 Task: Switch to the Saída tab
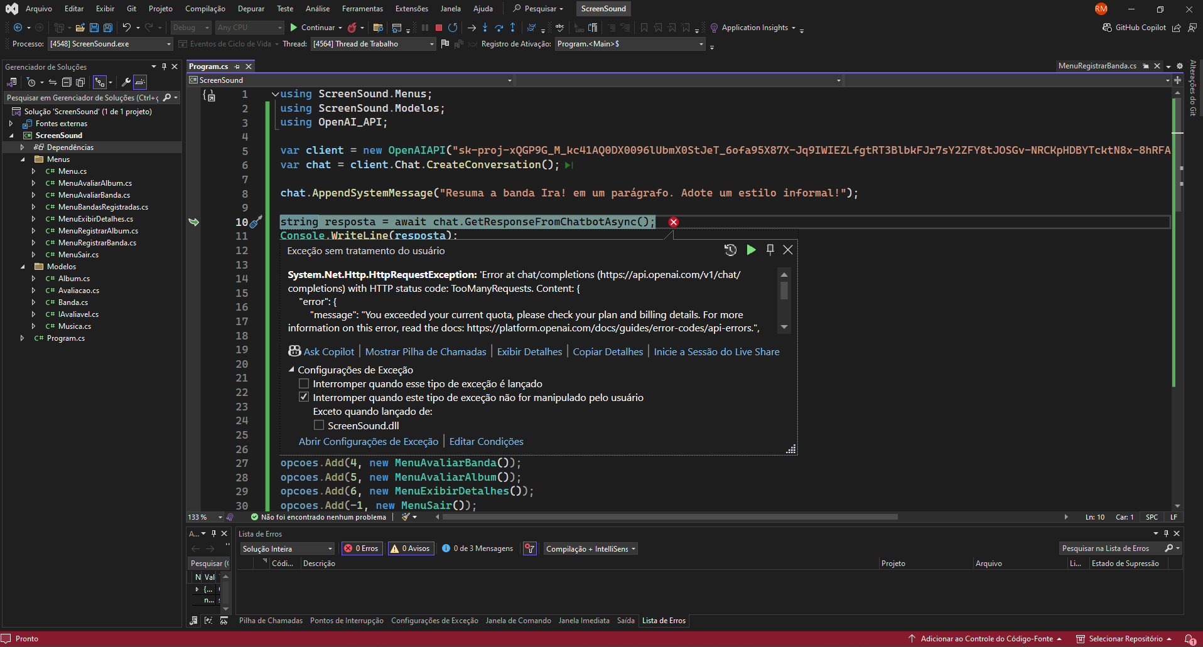[625, 621]
